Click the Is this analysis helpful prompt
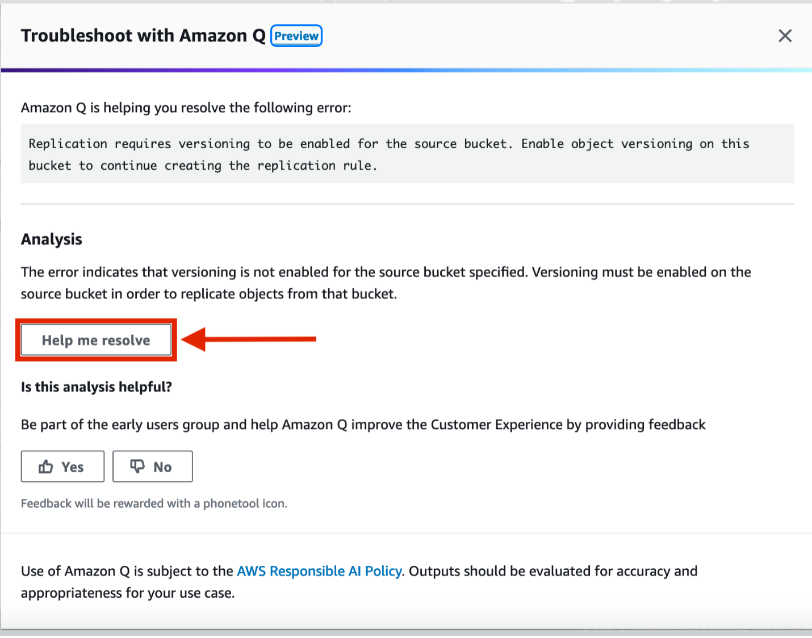The height and width of the screenshot is (638, 812). coord(96,387)
